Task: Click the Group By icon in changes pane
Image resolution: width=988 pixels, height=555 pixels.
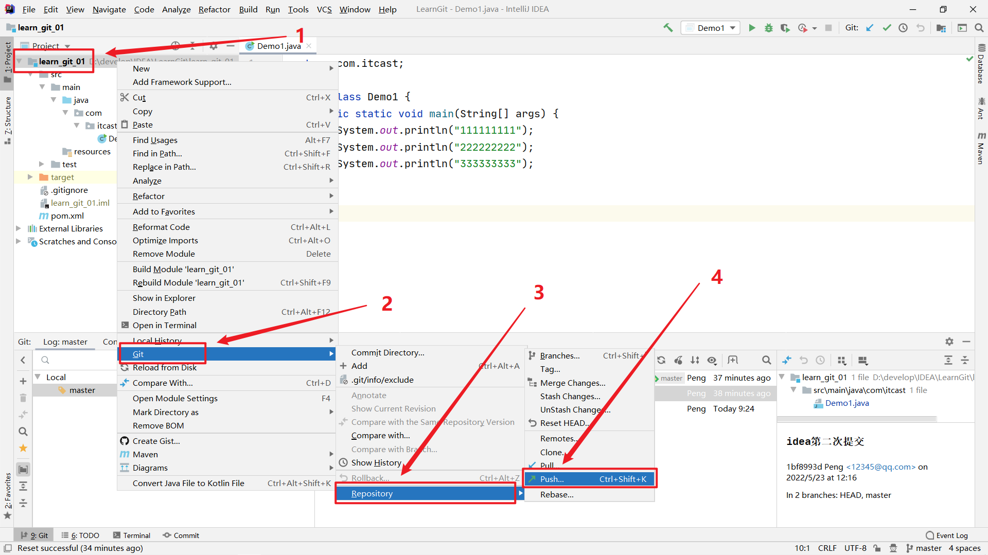Action: click(x=842, y=360)
